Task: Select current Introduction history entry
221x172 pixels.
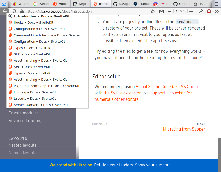Action: 47,16
